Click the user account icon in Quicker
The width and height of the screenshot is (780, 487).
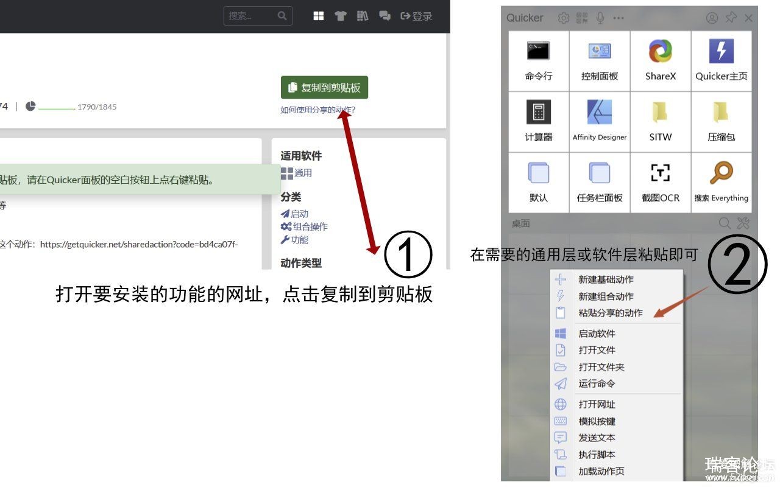point(712,18)
